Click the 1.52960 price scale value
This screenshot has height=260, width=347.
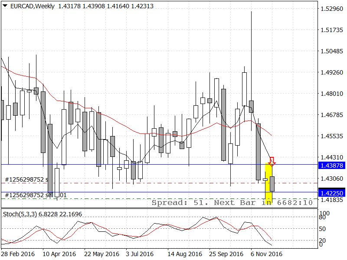(332, 9)
